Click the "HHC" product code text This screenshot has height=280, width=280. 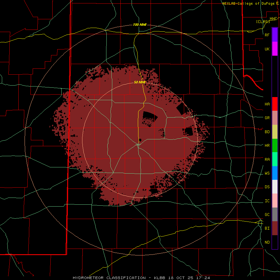[x=273, y=19]
